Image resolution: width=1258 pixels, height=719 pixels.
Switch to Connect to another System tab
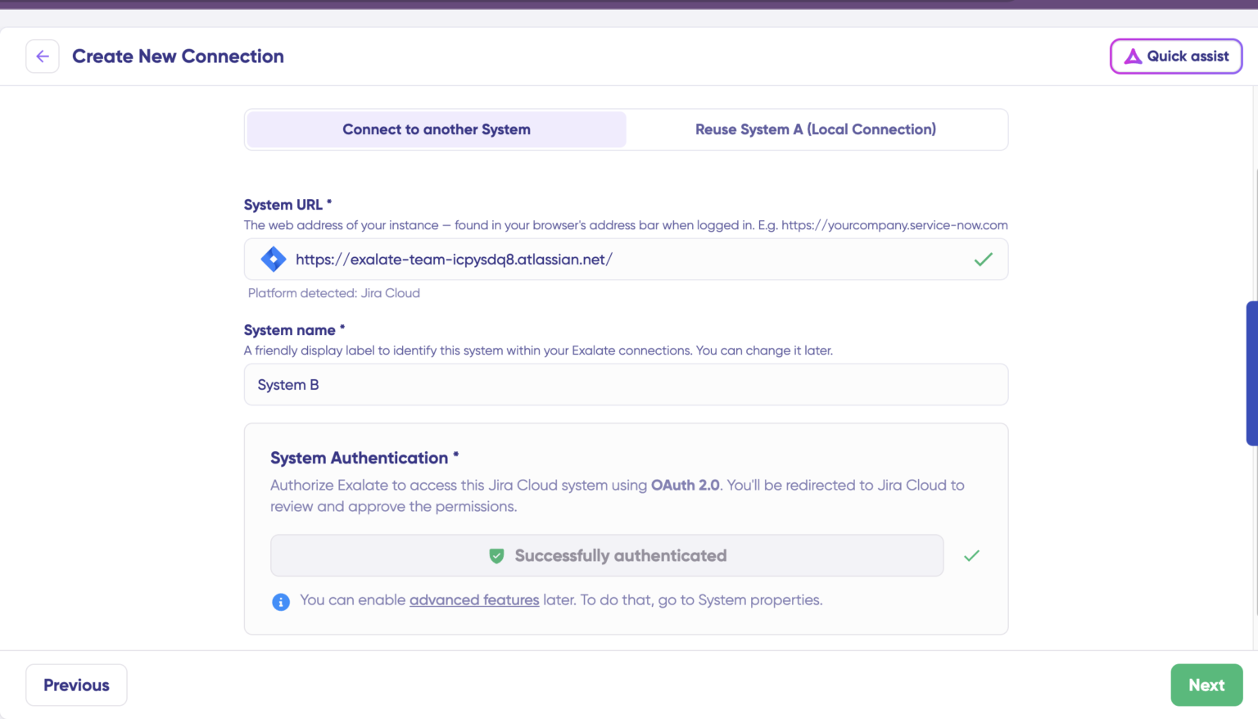[437, 129]
